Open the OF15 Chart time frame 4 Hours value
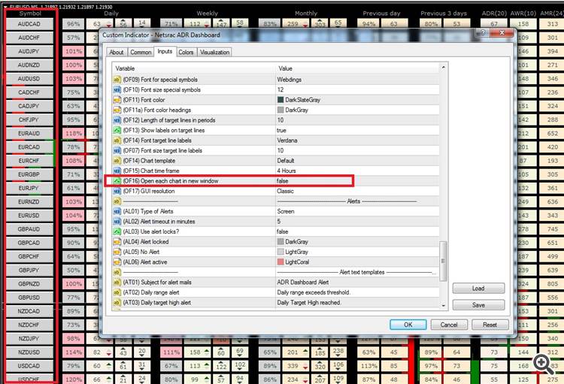The height and width of the screenshot is (384, 564). (x=287, y=171)
